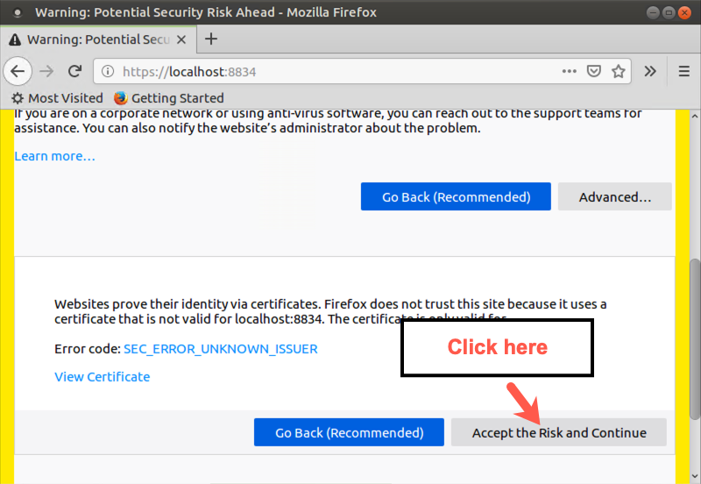Click the Forward arrow in the toolbar
This screenshot has width=701, height=484.
(46, 71)
